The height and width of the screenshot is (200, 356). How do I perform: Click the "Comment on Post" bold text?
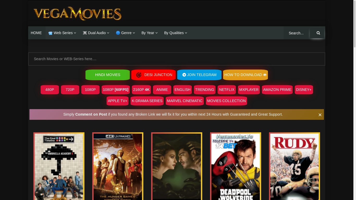91,114
